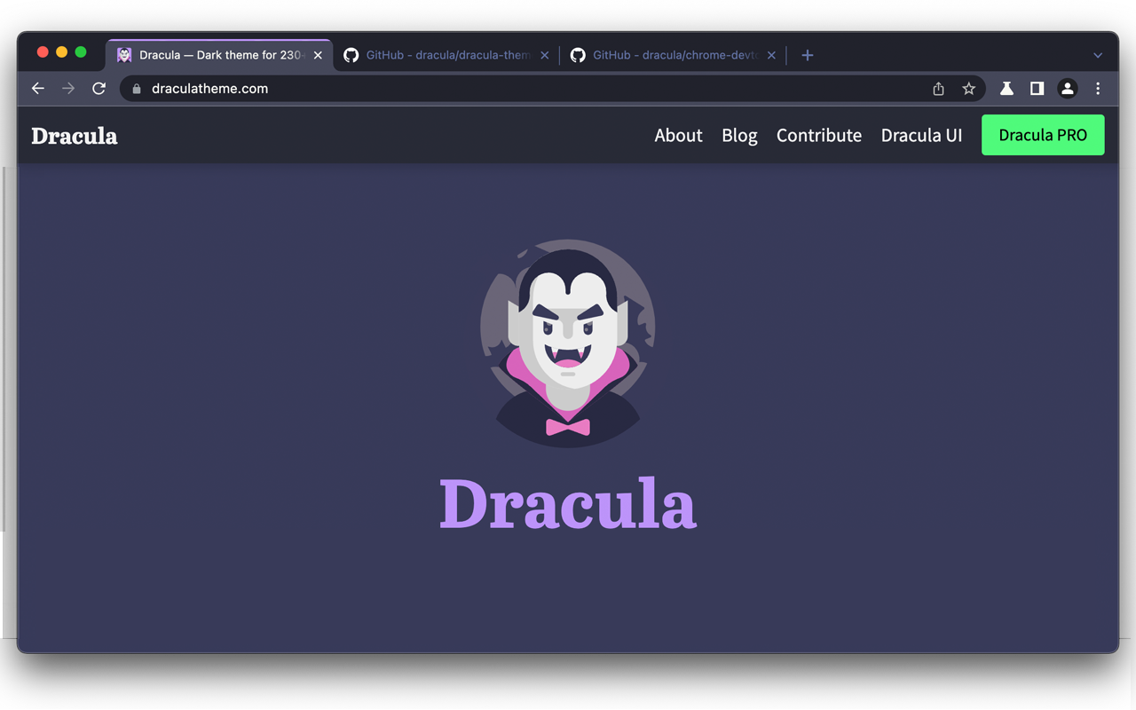Expand the tab search dropdown arrow
This screenshot has width=1136, height=710.
click(1098, 55)
